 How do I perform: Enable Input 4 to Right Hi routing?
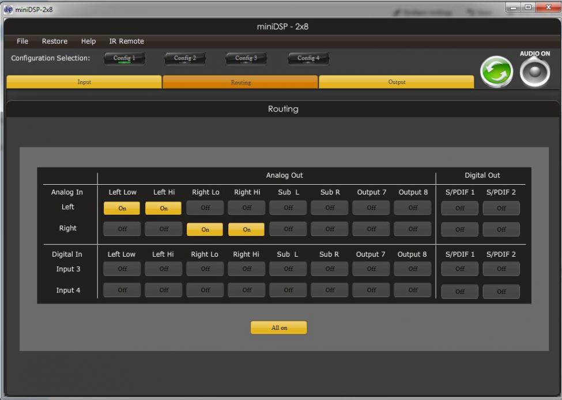[247, 290]
